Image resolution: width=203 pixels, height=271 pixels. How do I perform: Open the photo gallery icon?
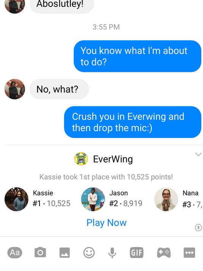pyautogui.click(x=65, y=253)
